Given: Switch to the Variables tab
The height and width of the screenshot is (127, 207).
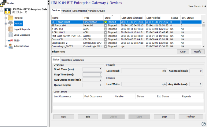Looking at the screenshot, I should pyautogui.click(x=66, y=11).
